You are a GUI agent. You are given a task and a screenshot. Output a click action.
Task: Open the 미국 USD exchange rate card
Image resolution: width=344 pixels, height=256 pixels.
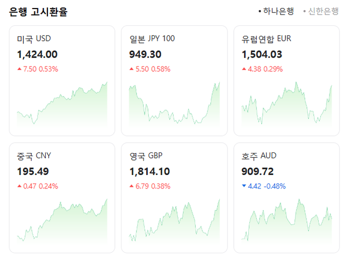coord(62,81)
